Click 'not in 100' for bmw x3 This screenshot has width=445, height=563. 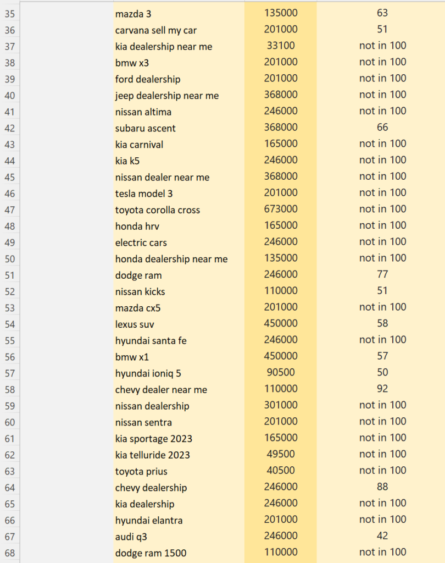(382, 62)
